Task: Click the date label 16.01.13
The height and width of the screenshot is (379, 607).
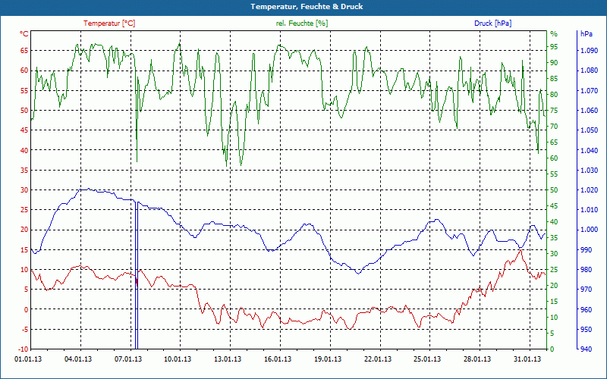Action: pyautogui.click(x=278, y=359)
